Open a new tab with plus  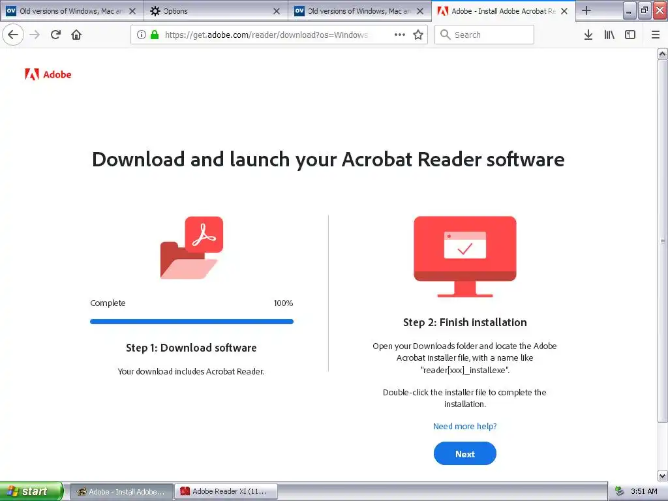586,10
